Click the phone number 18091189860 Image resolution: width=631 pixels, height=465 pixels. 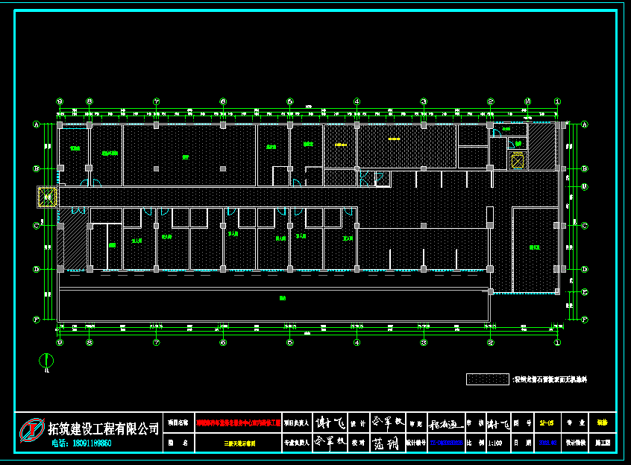pos(82,443)
